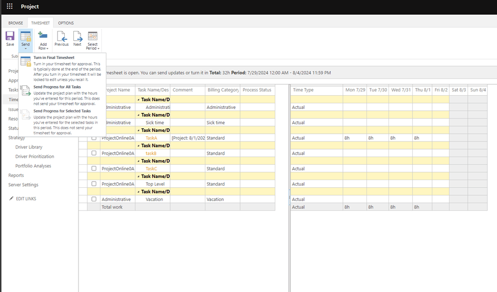This screenshot has width=497, height=292.
Task: Open Server Settings in the sidebar
Action: coord(23,185)
